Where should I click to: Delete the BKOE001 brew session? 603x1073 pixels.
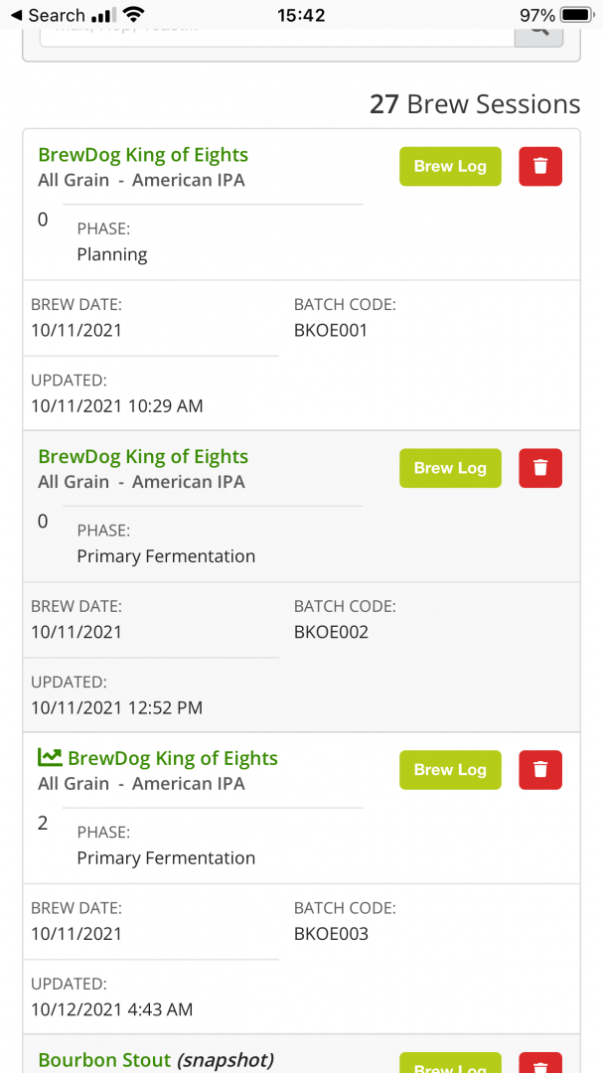coord(540,166)
